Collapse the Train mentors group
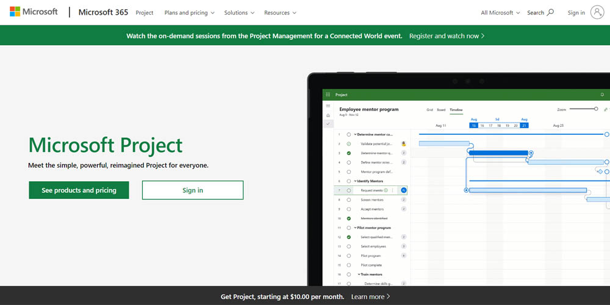Image resolution: width=610 pixels, height=305 pixels. click(359, 274)
